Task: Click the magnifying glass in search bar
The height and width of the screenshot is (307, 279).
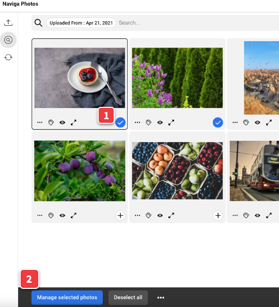Action: point(38,23)
